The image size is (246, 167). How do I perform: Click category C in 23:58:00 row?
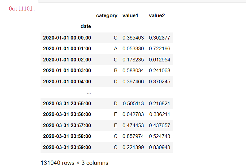pos(115,136)
